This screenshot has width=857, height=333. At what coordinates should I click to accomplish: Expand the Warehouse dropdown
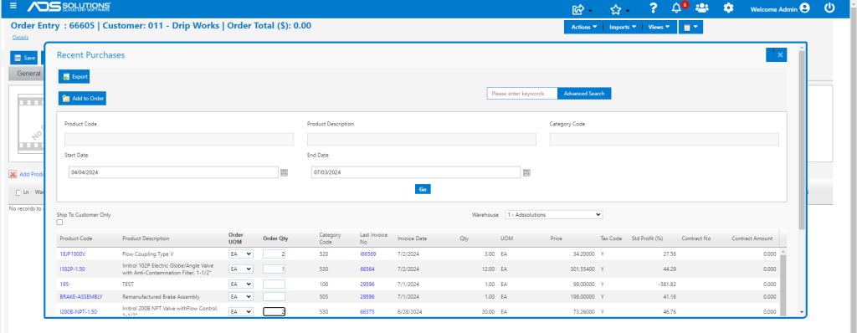(554, 215)
